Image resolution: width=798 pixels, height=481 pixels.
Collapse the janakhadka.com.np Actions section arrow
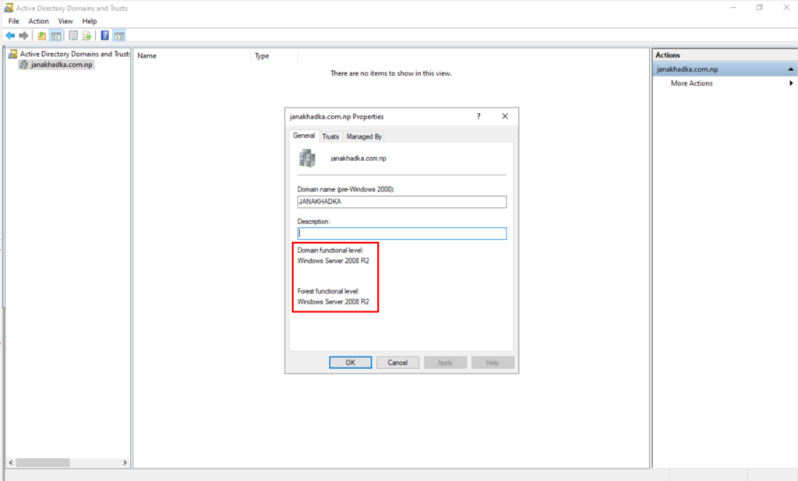[790, 69]
